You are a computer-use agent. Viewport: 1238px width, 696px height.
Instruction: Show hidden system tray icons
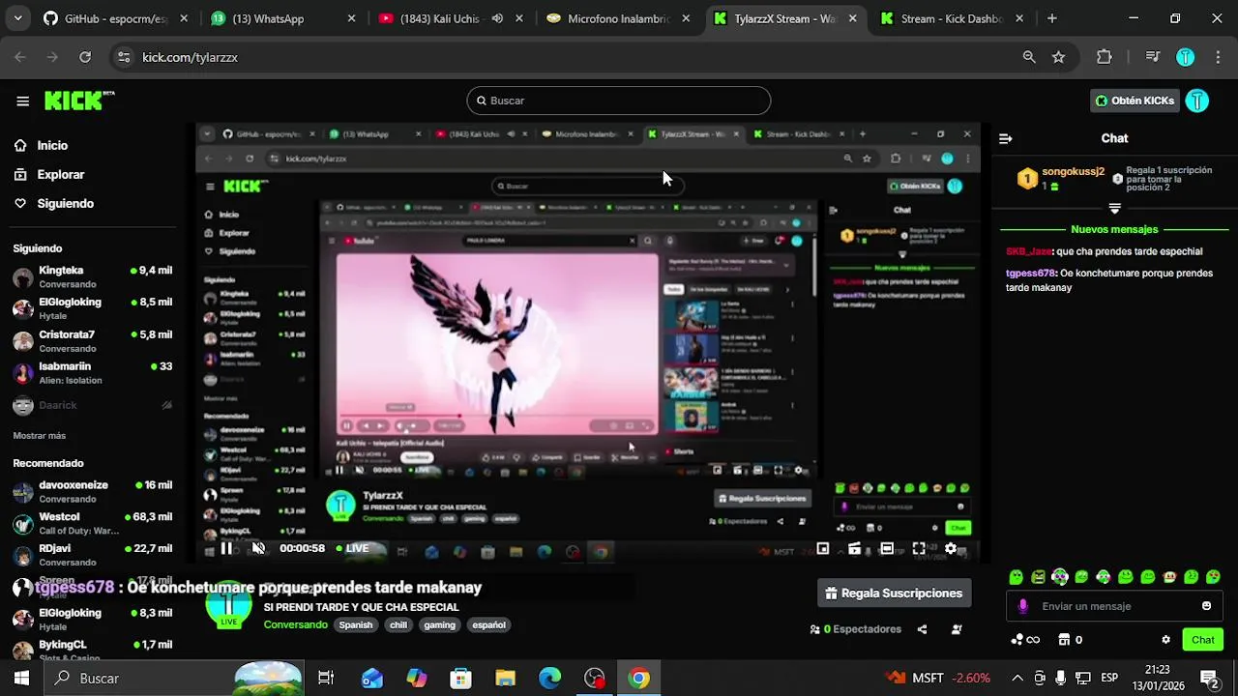point(1017,678)
